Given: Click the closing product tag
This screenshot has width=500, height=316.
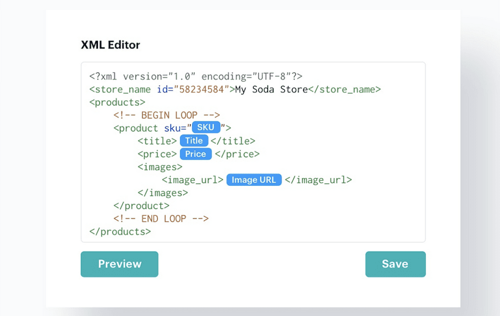Looking at the screenshot, I should coord(141,205).
